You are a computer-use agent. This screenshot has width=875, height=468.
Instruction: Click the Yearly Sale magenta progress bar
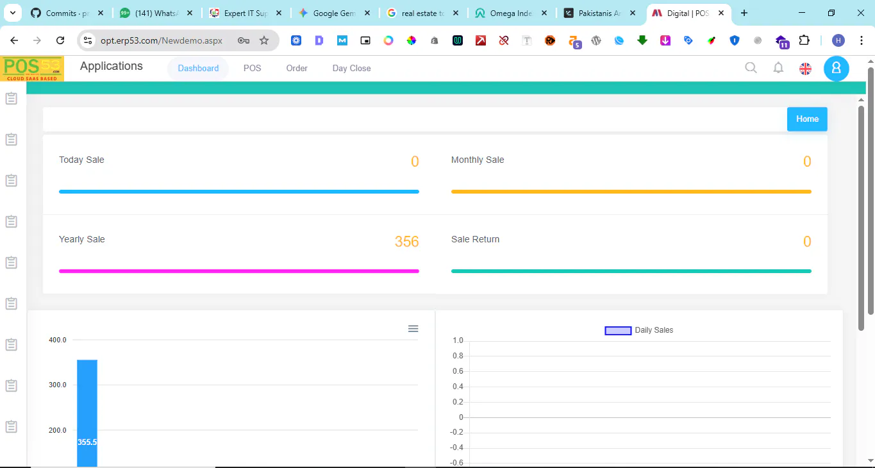(239, 271)
